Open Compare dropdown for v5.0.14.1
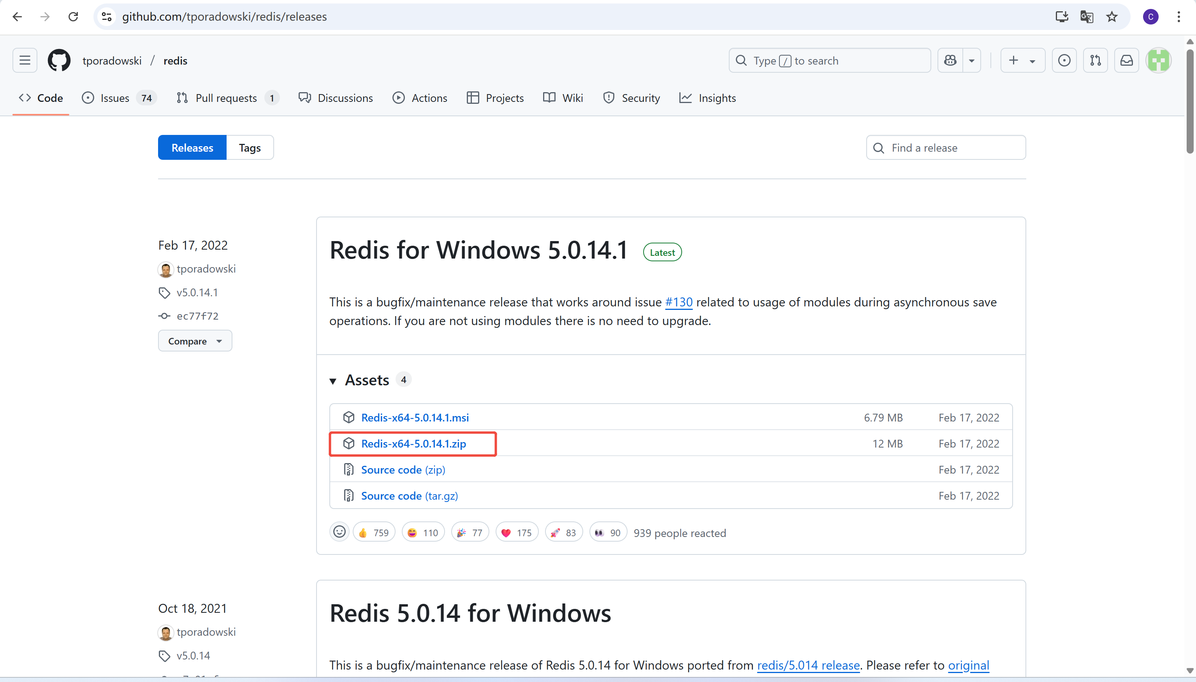Viewport: 1196px width, 682px height. (195, 341)
